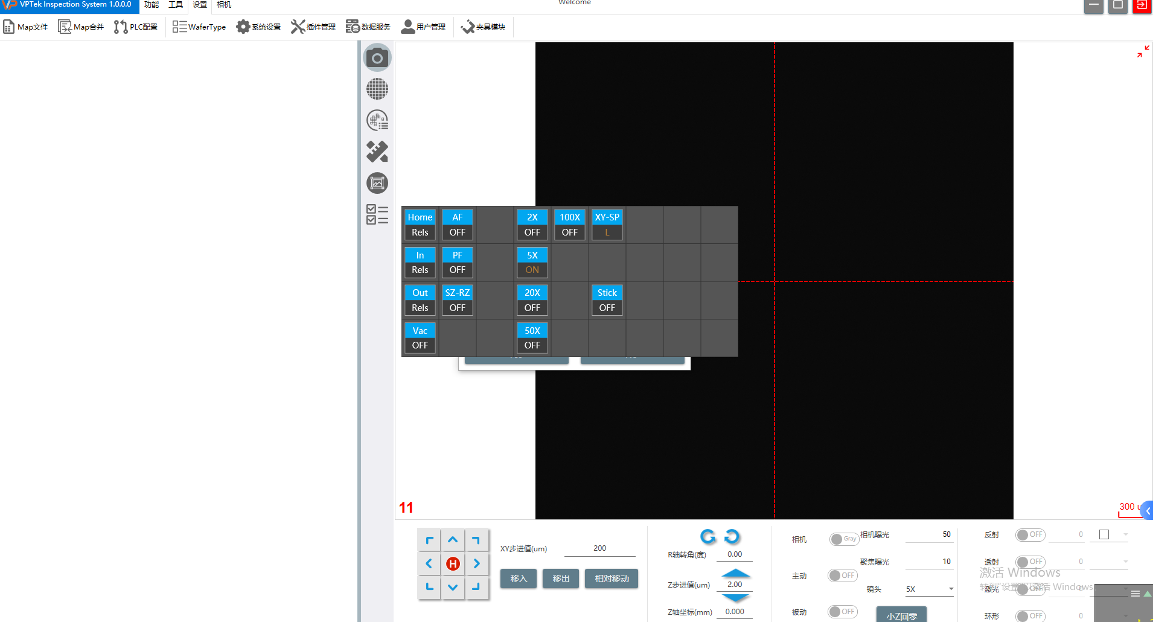
Task: Open the 设置 menu
Action: click(x=200, y=5)
